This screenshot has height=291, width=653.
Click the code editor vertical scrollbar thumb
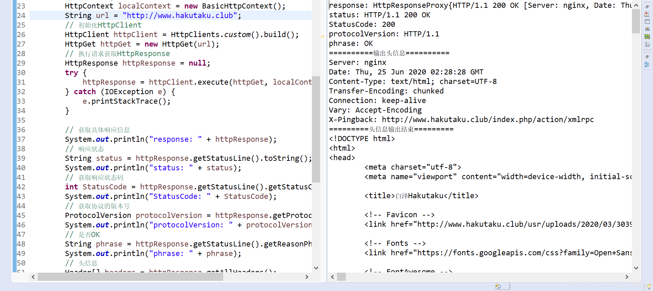(316, 129)
